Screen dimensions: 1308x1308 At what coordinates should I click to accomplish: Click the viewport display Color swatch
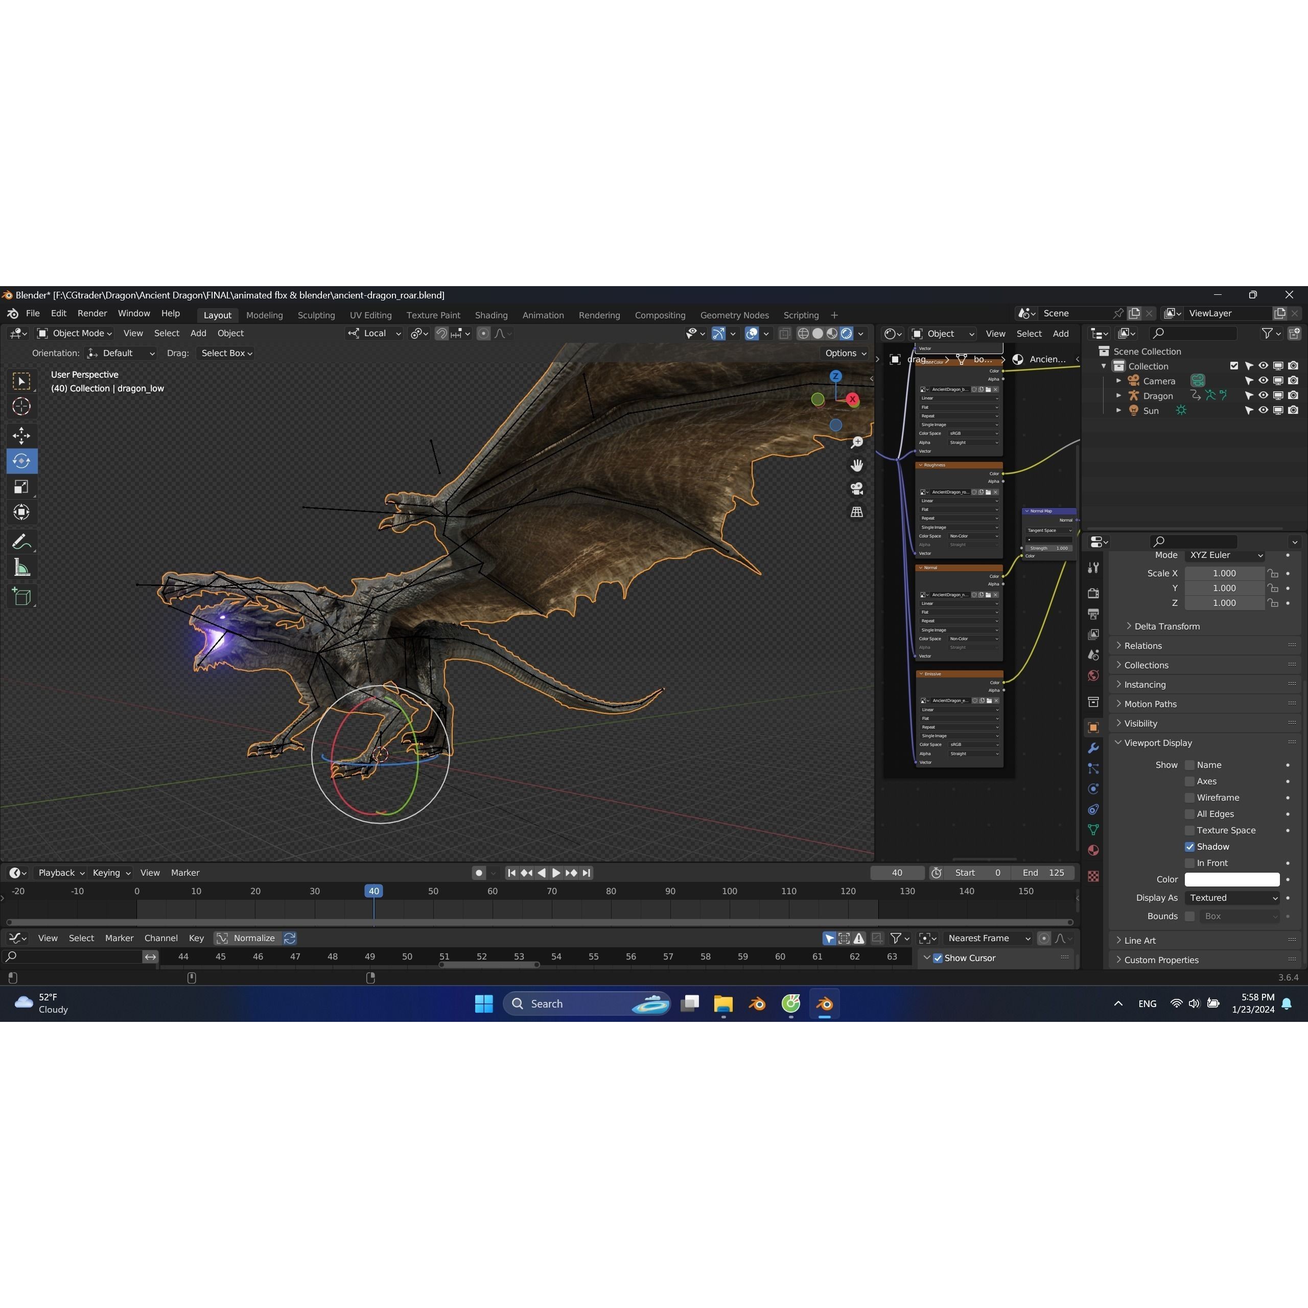point(1232,879)
